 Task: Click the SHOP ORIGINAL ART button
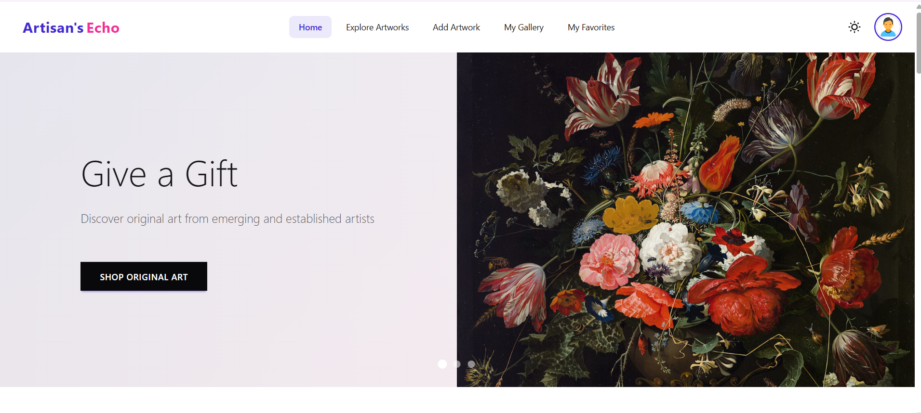(144, 276)
